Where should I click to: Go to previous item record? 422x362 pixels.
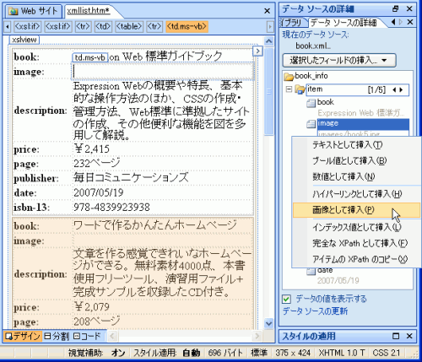pyautogui.click(x=394, y=89)
